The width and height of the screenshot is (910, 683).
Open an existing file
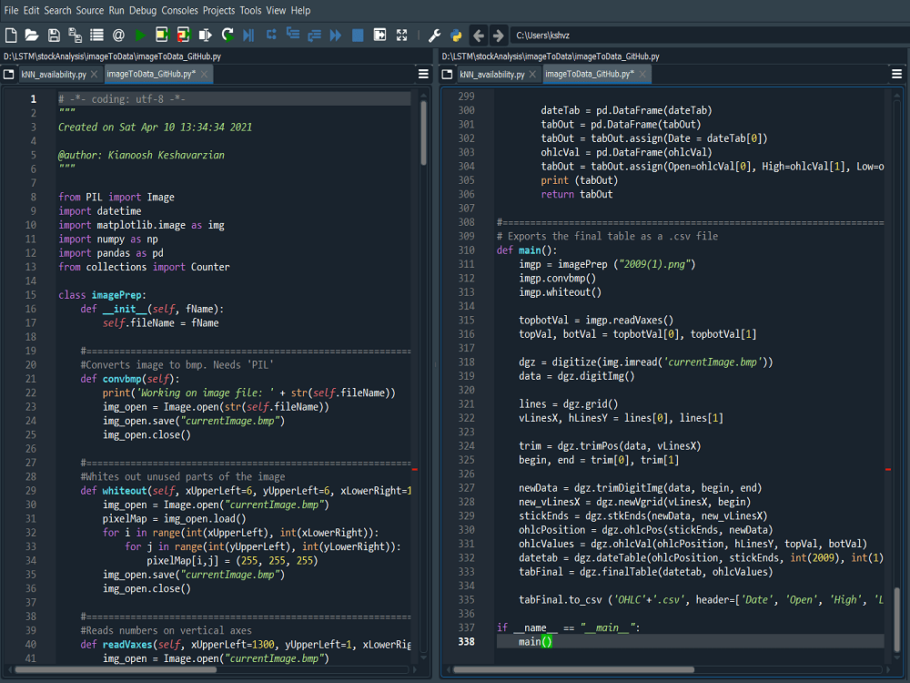32,35
